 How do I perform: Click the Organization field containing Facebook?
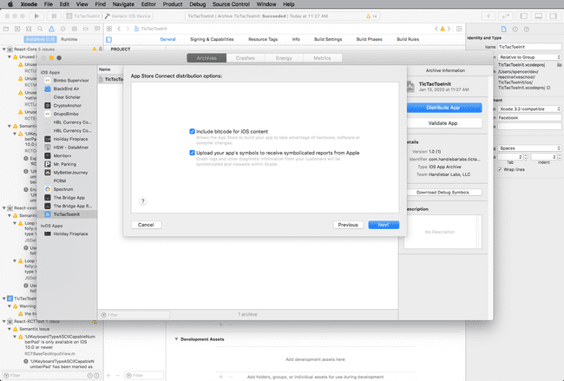[529, 118]
